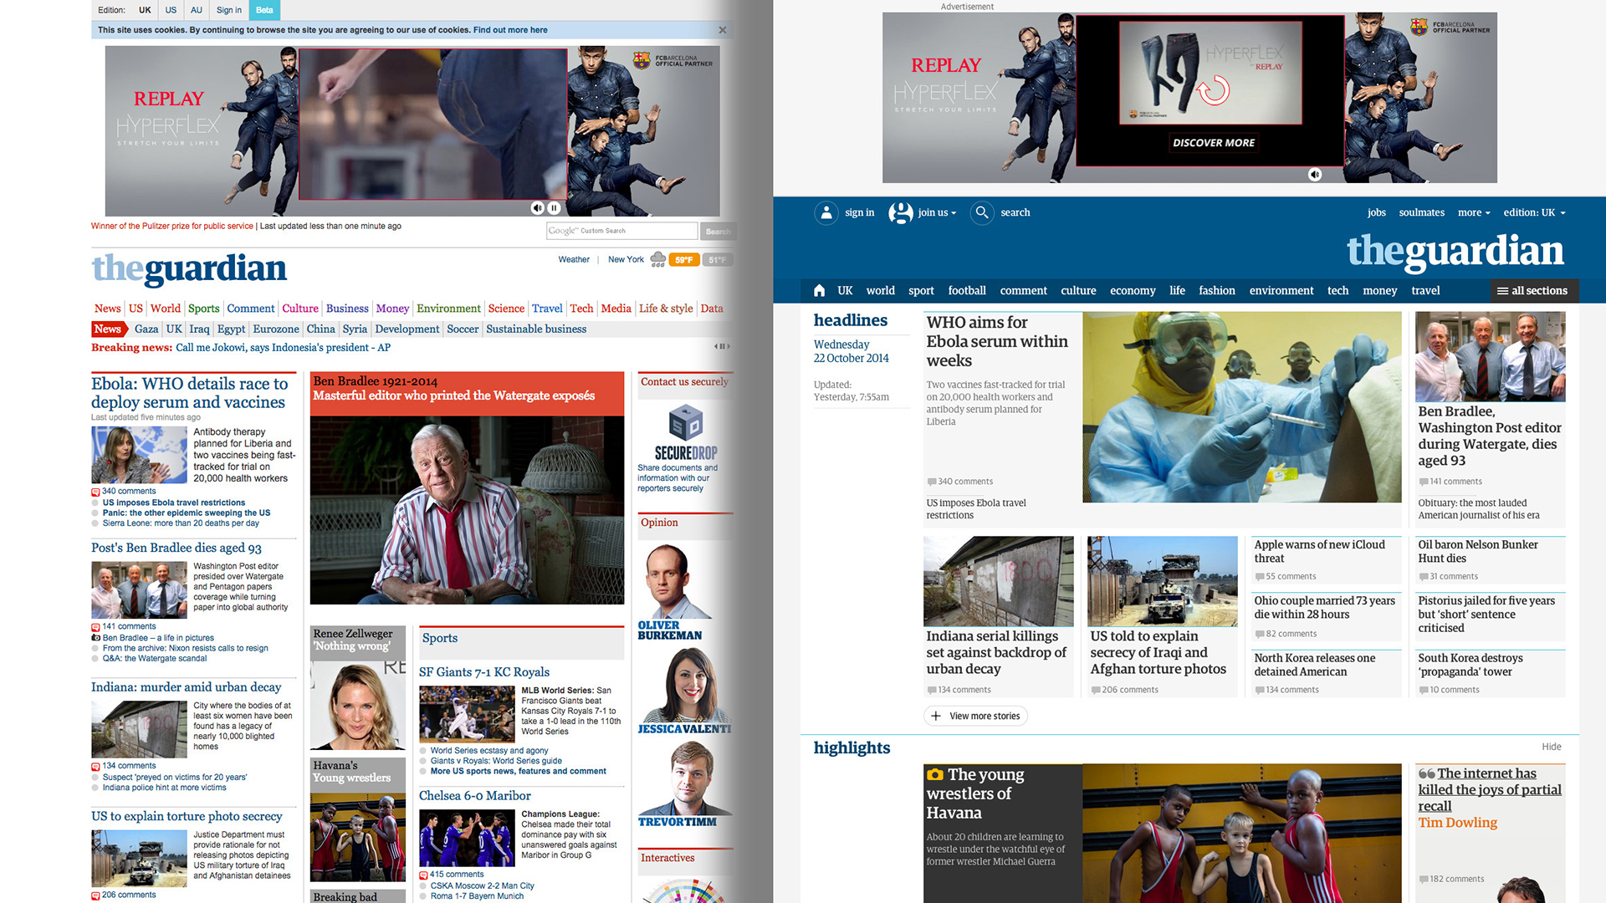Viewport: 1606px width, 903px height.
Task: Click the comment bubble icon on the Ebola headline
Action: pos(932,482)
